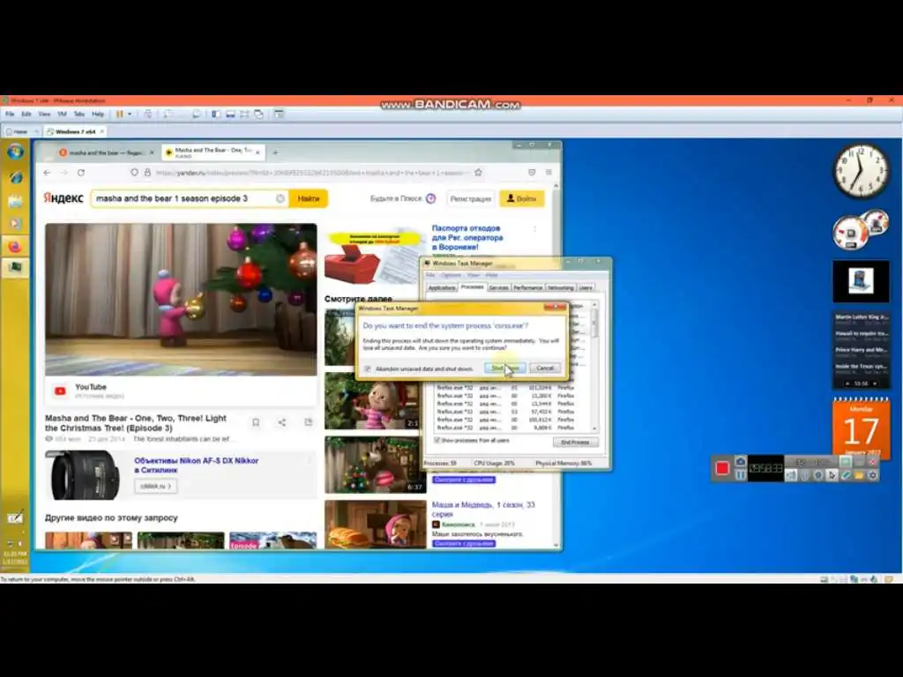
Task: Click Firefox reload page button
Action: tap(81, 173)
